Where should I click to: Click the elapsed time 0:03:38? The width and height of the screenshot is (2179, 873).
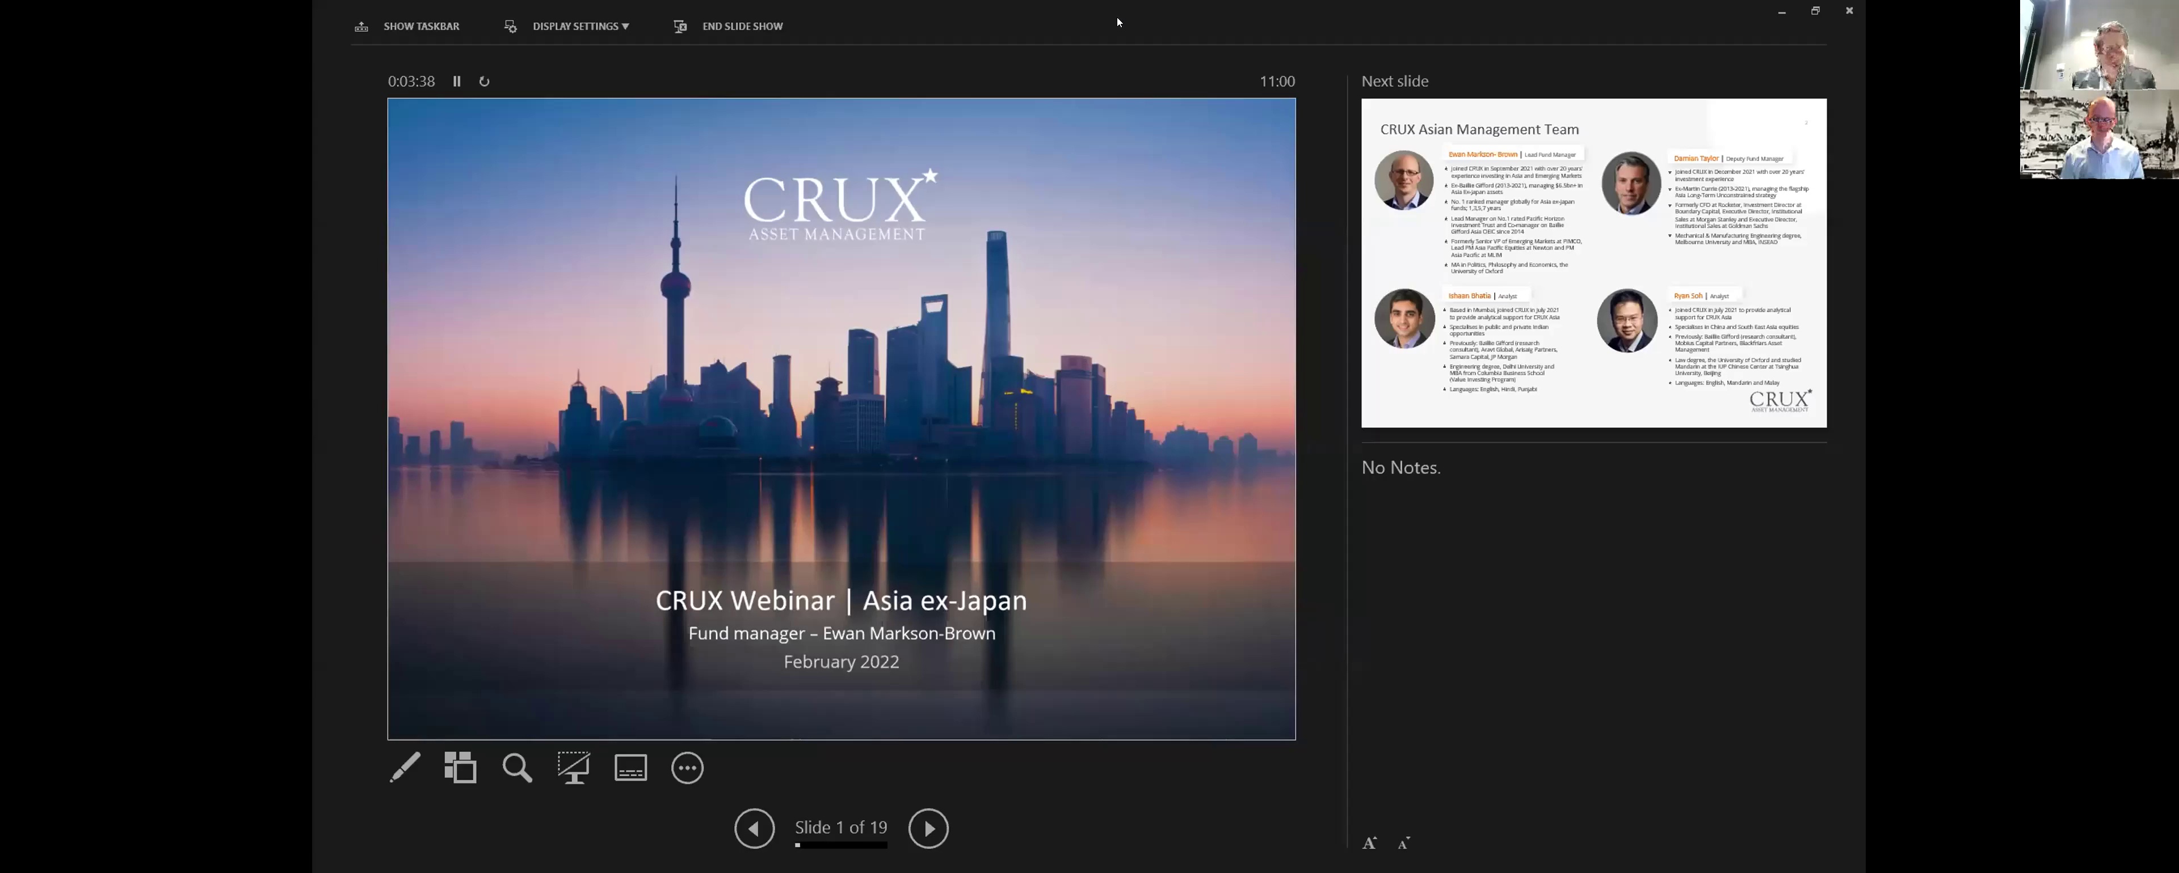pyautogui.click(x=411, y=81)
